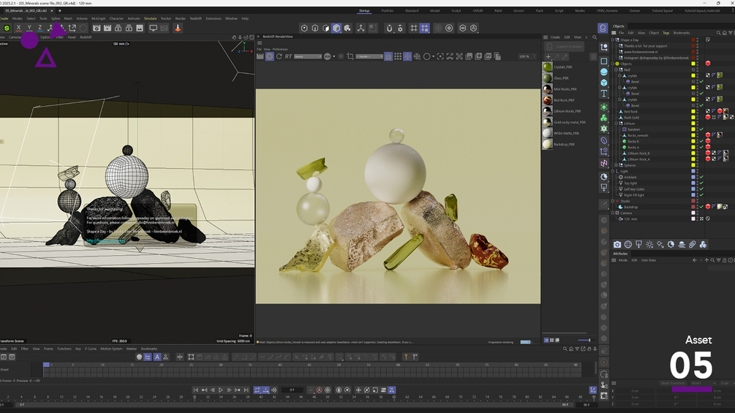Screen dimensions: 735x413
Task: Select the Gold rocky metal_PBR material swatch
Action: tap(547, 122)
